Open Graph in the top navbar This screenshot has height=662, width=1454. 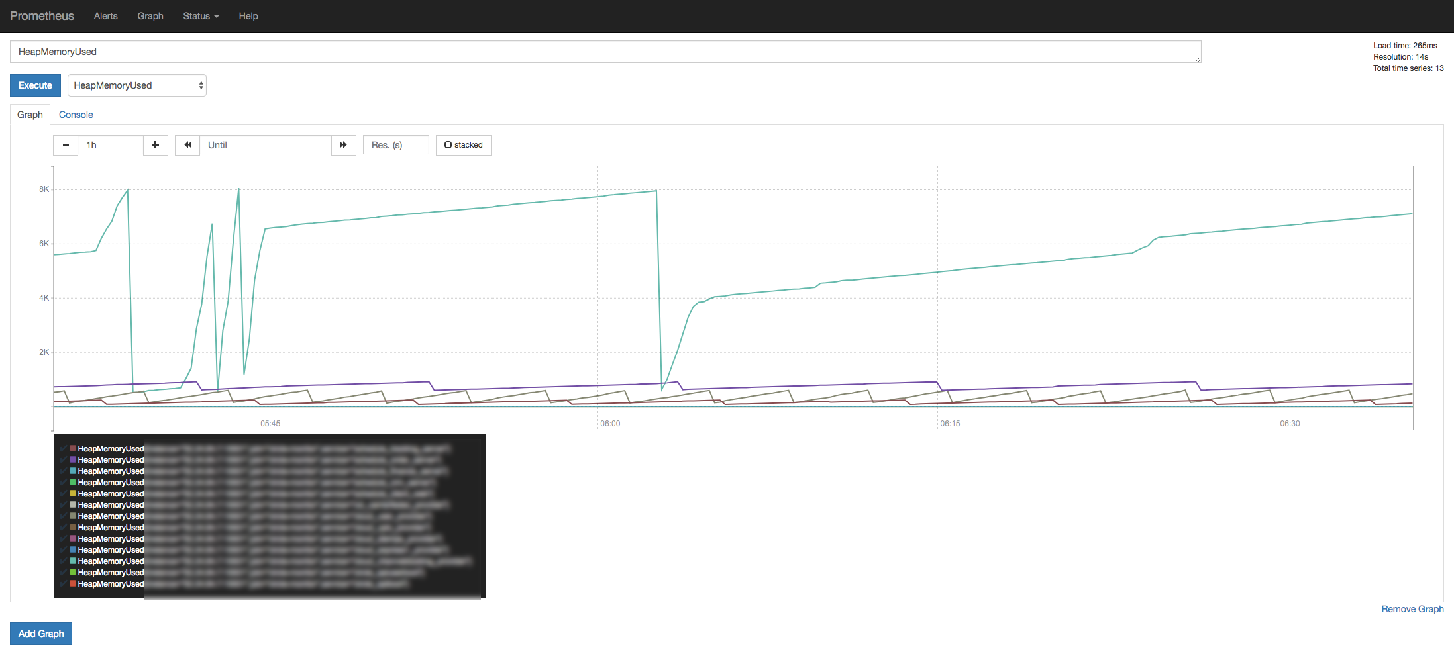(150, 16)
